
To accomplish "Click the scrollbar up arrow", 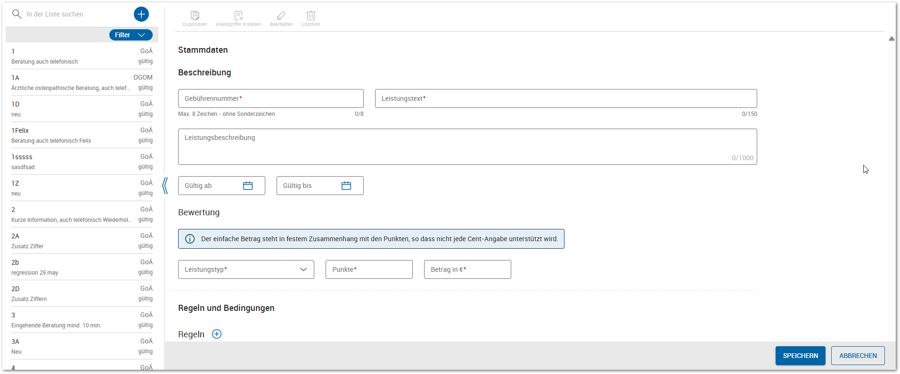I will click(891, 39).
